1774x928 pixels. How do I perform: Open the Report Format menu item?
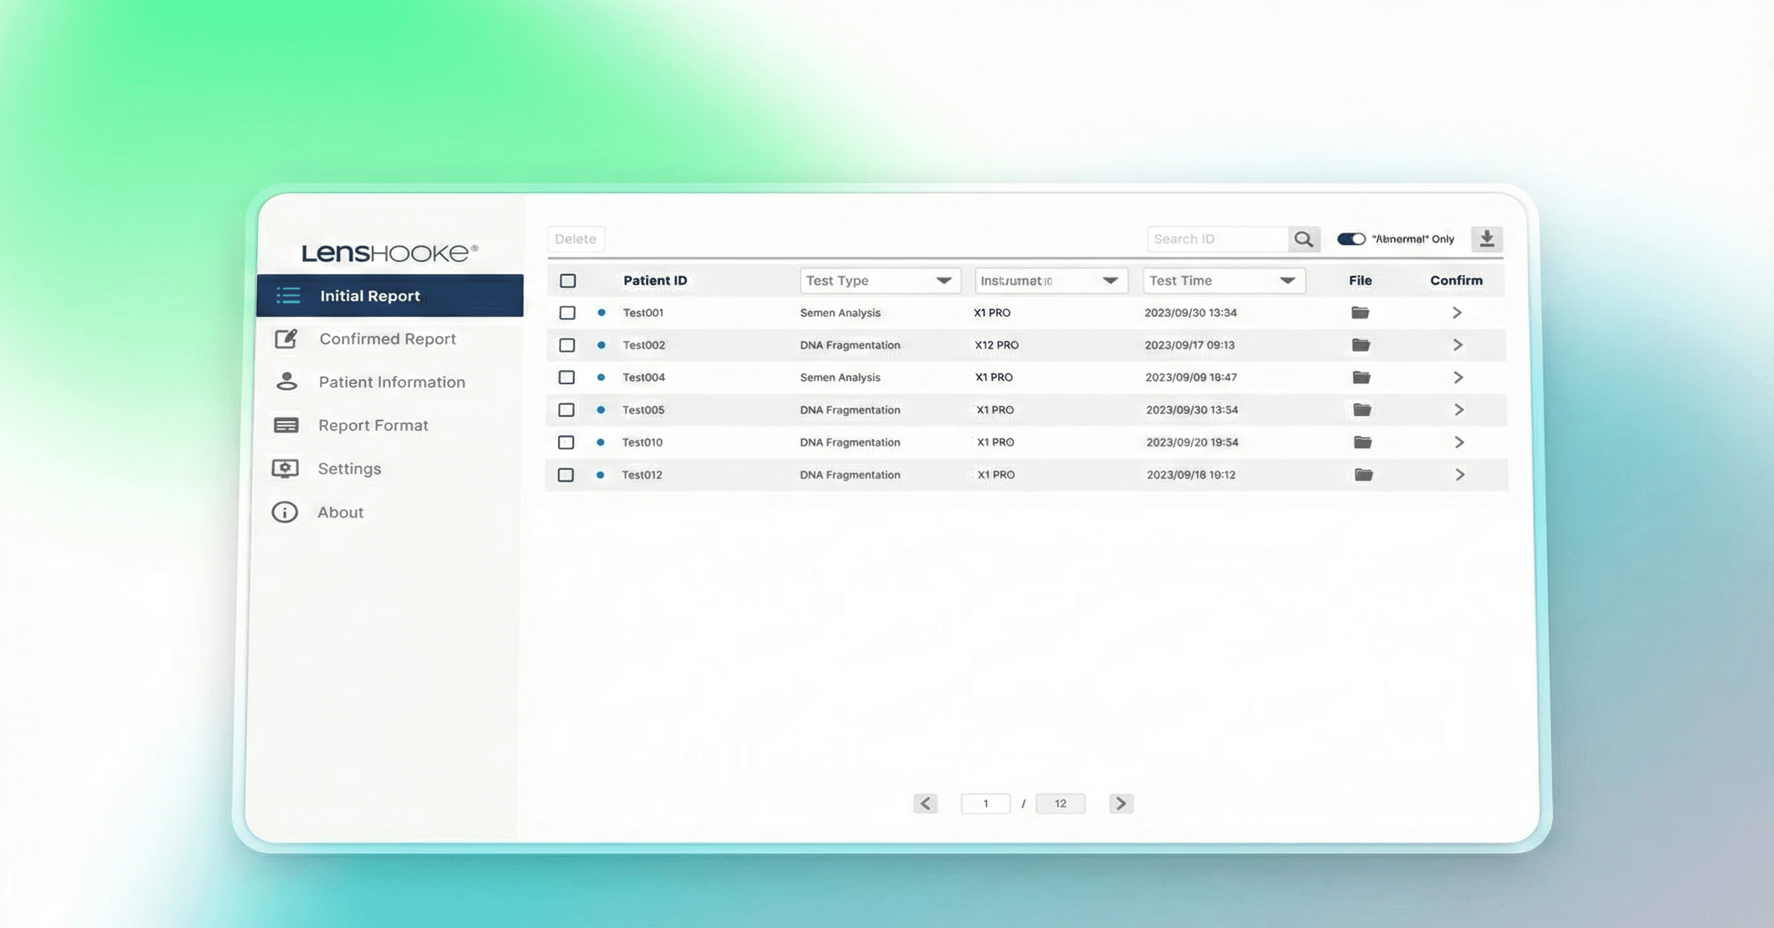click(x=373, y=425)
